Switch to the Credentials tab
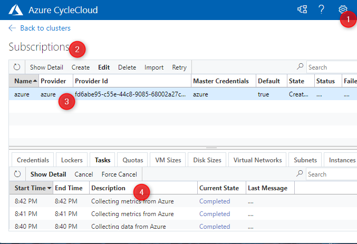357x244 pixels. click(x=33, y=160)
